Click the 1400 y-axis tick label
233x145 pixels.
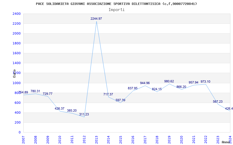17,63
